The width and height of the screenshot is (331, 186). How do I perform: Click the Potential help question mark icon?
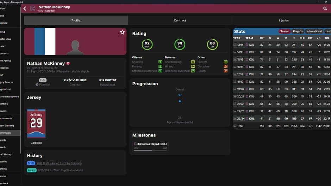click(37, 85)
